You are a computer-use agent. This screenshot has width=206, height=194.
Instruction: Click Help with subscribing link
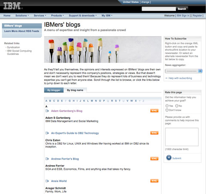pyautogui.click(x=180, y=78)
